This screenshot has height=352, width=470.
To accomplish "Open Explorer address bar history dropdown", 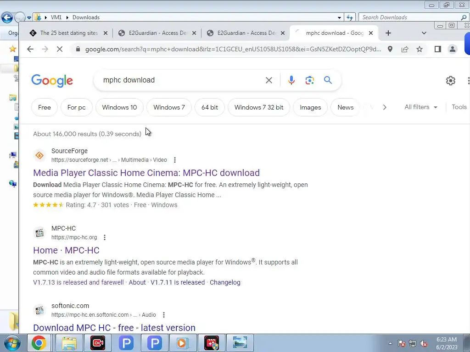I will pos(339,17).
